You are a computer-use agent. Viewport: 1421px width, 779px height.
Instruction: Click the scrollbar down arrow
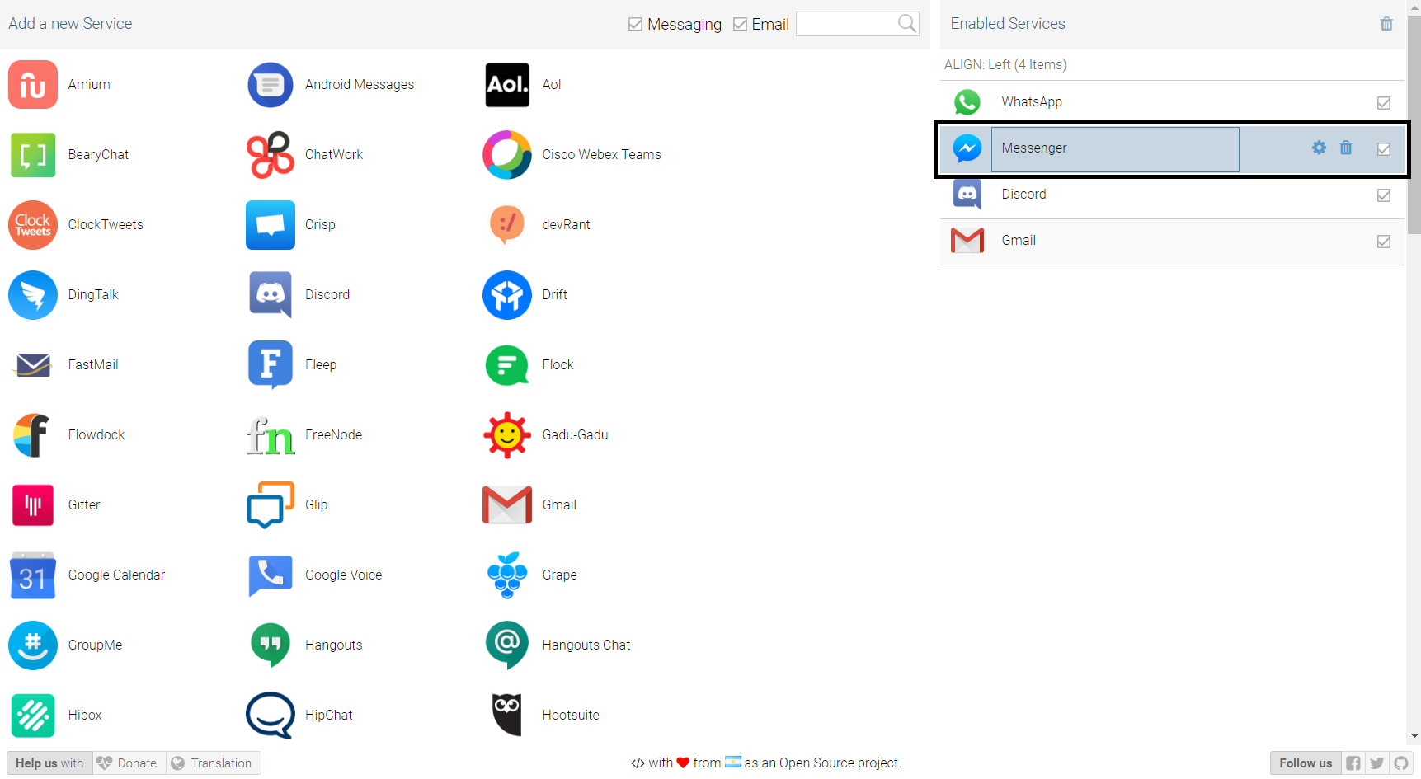point(1414,735)
